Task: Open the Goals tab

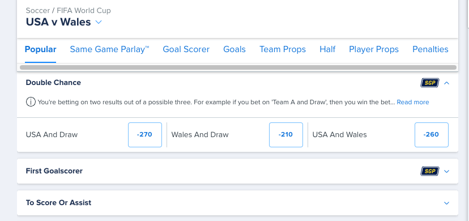Action: click(234, 49)
